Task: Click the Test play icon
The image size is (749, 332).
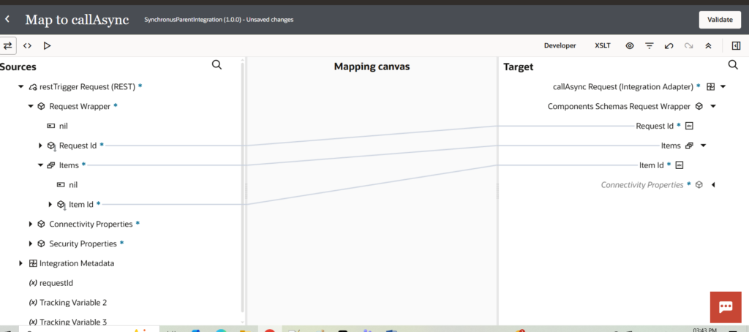Action: click(x=47, y=45)
